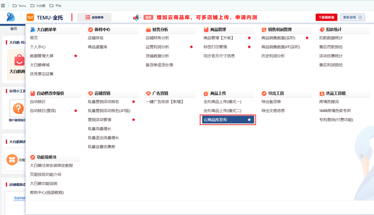
Task: Open 售后利润预估 entry
Action: click(x=331, y=65)
